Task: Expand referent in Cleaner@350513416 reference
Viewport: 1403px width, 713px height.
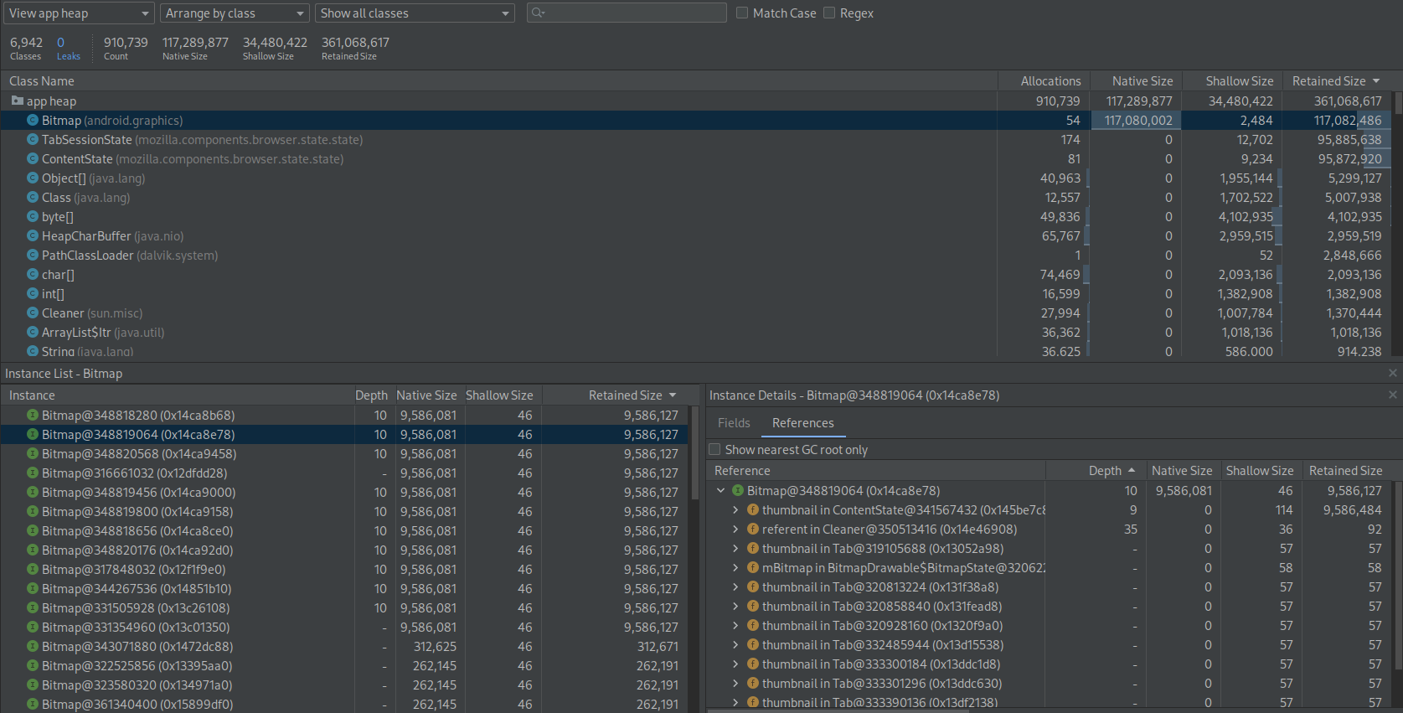Action: click(735, 529)
